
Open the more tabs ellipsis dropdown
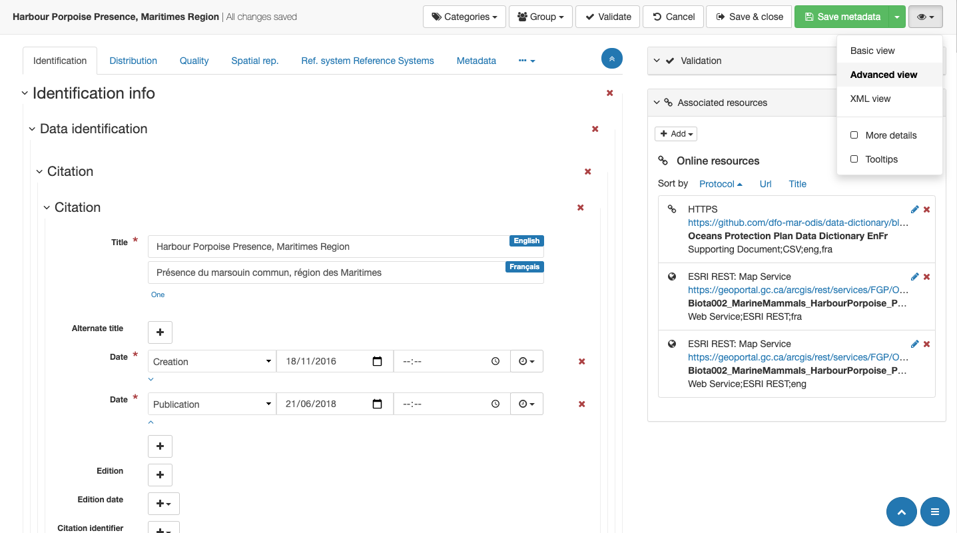(527, 61)
